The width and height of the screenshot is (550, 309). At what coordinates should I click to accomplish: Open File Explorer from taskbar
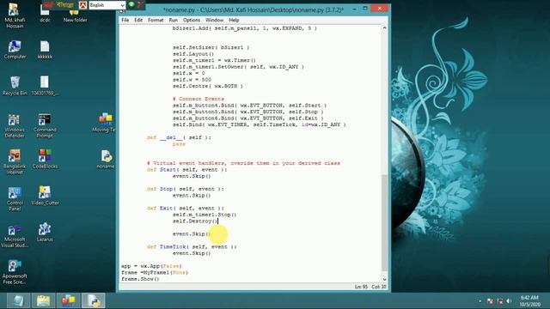point(44,300)
